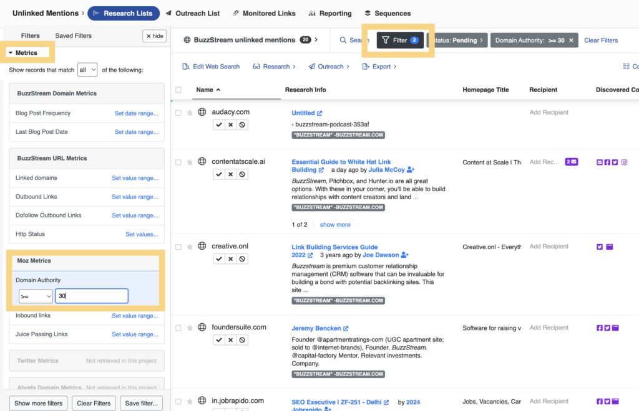Viewport: 639px width, 411px height.
Task: Click the Twitter icon for creative.onl
Action: 600,247
